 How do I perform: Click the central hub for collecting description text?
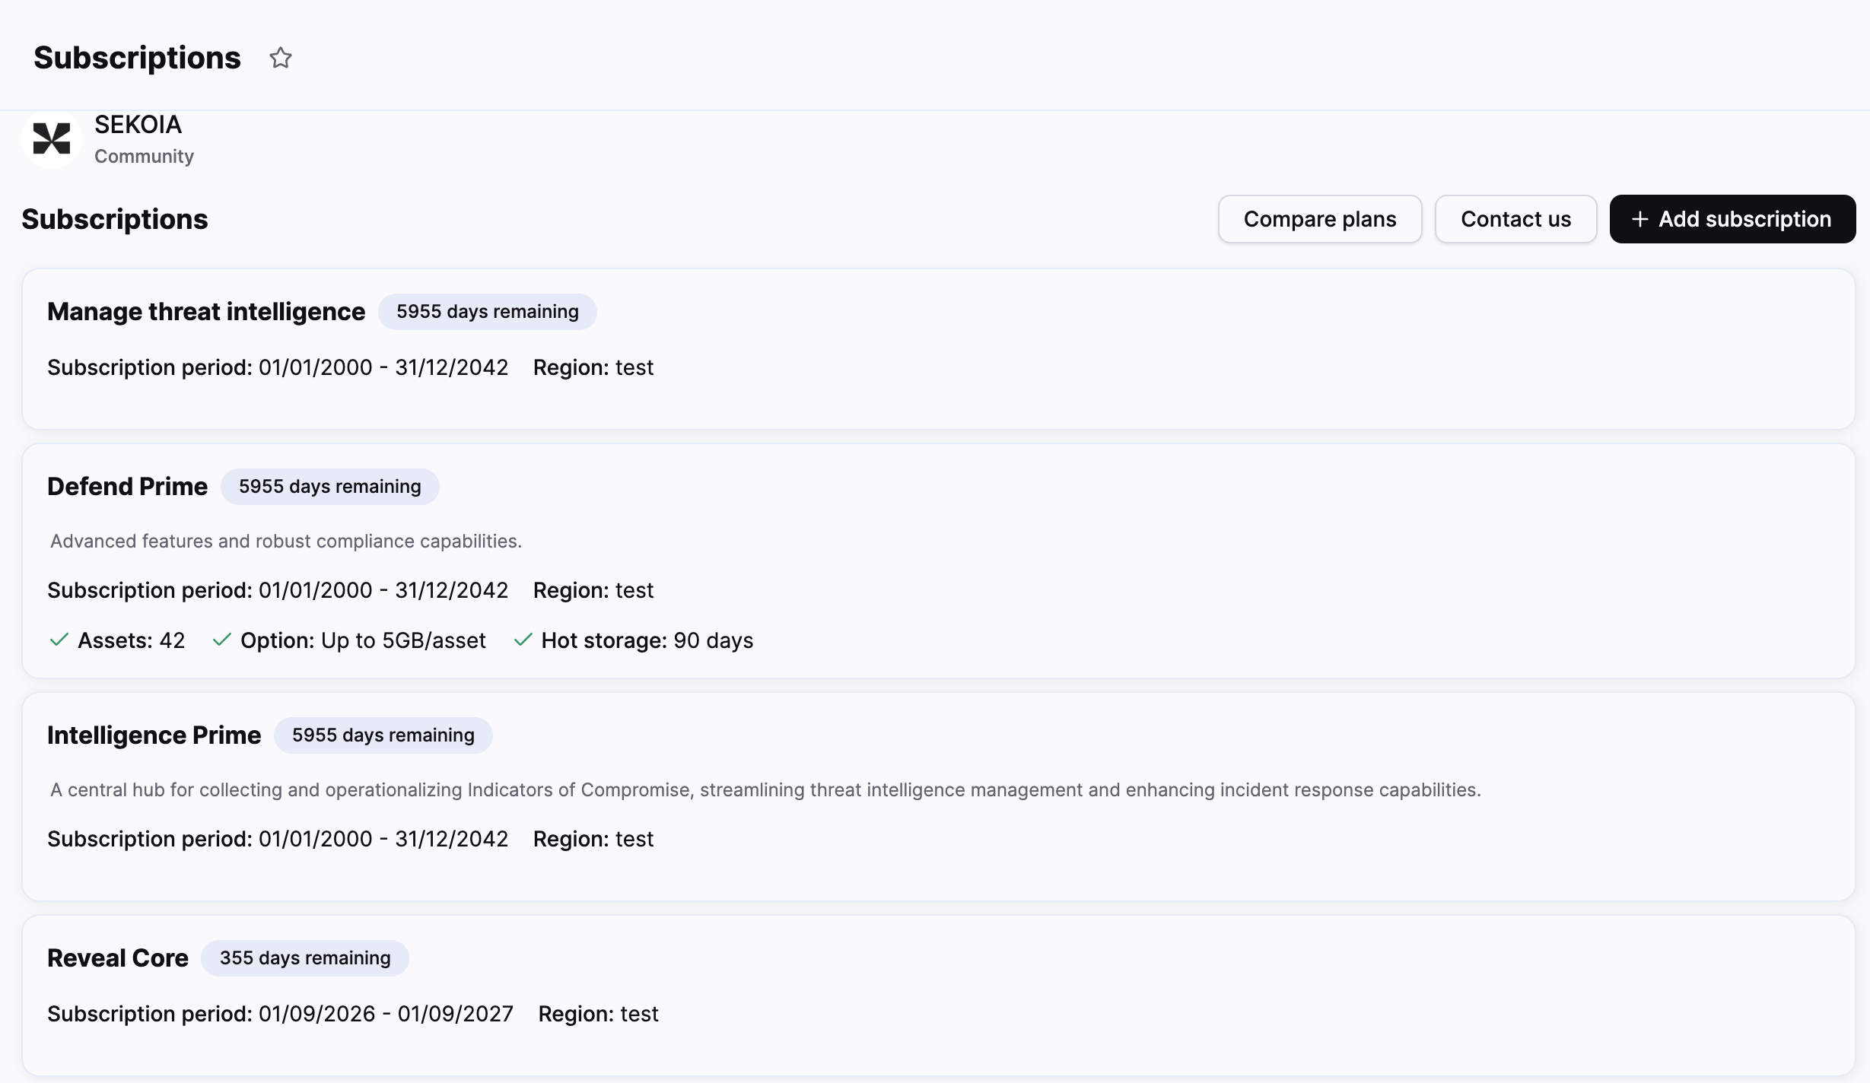765,789
